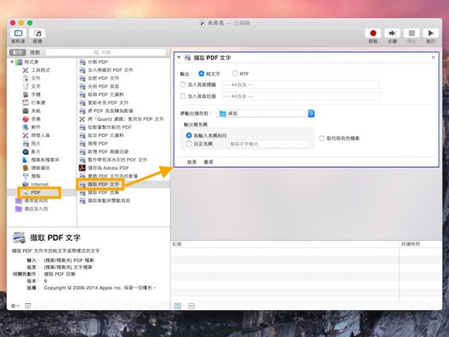
Task: Open the gear action menu
Action: tap(15, 306)
